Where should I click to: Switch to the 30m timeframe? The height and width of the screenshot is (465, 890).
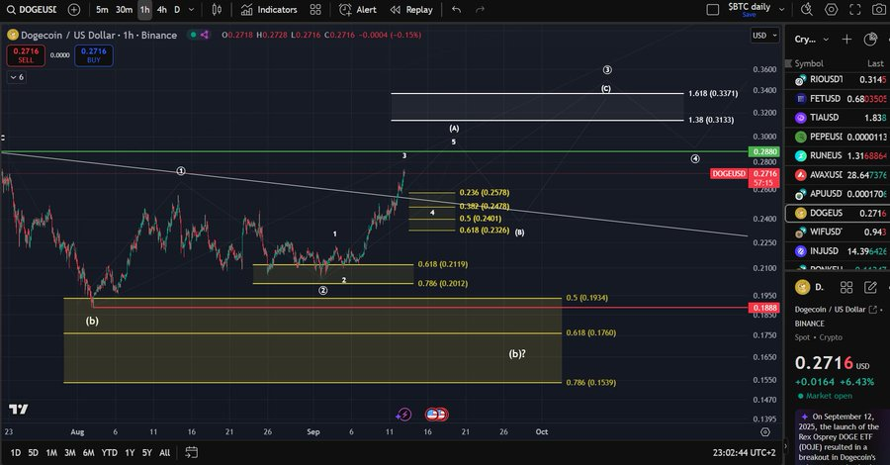(x=124, y=10)
